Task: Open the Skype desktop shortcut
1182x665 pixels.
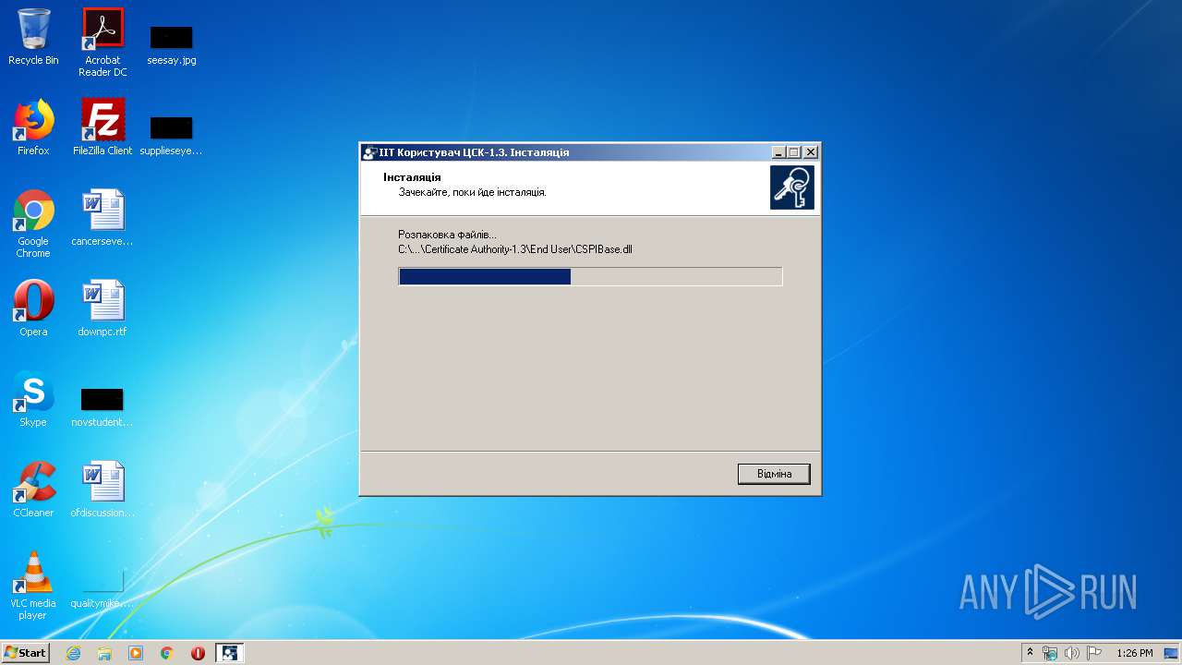Action: [33, 399]
